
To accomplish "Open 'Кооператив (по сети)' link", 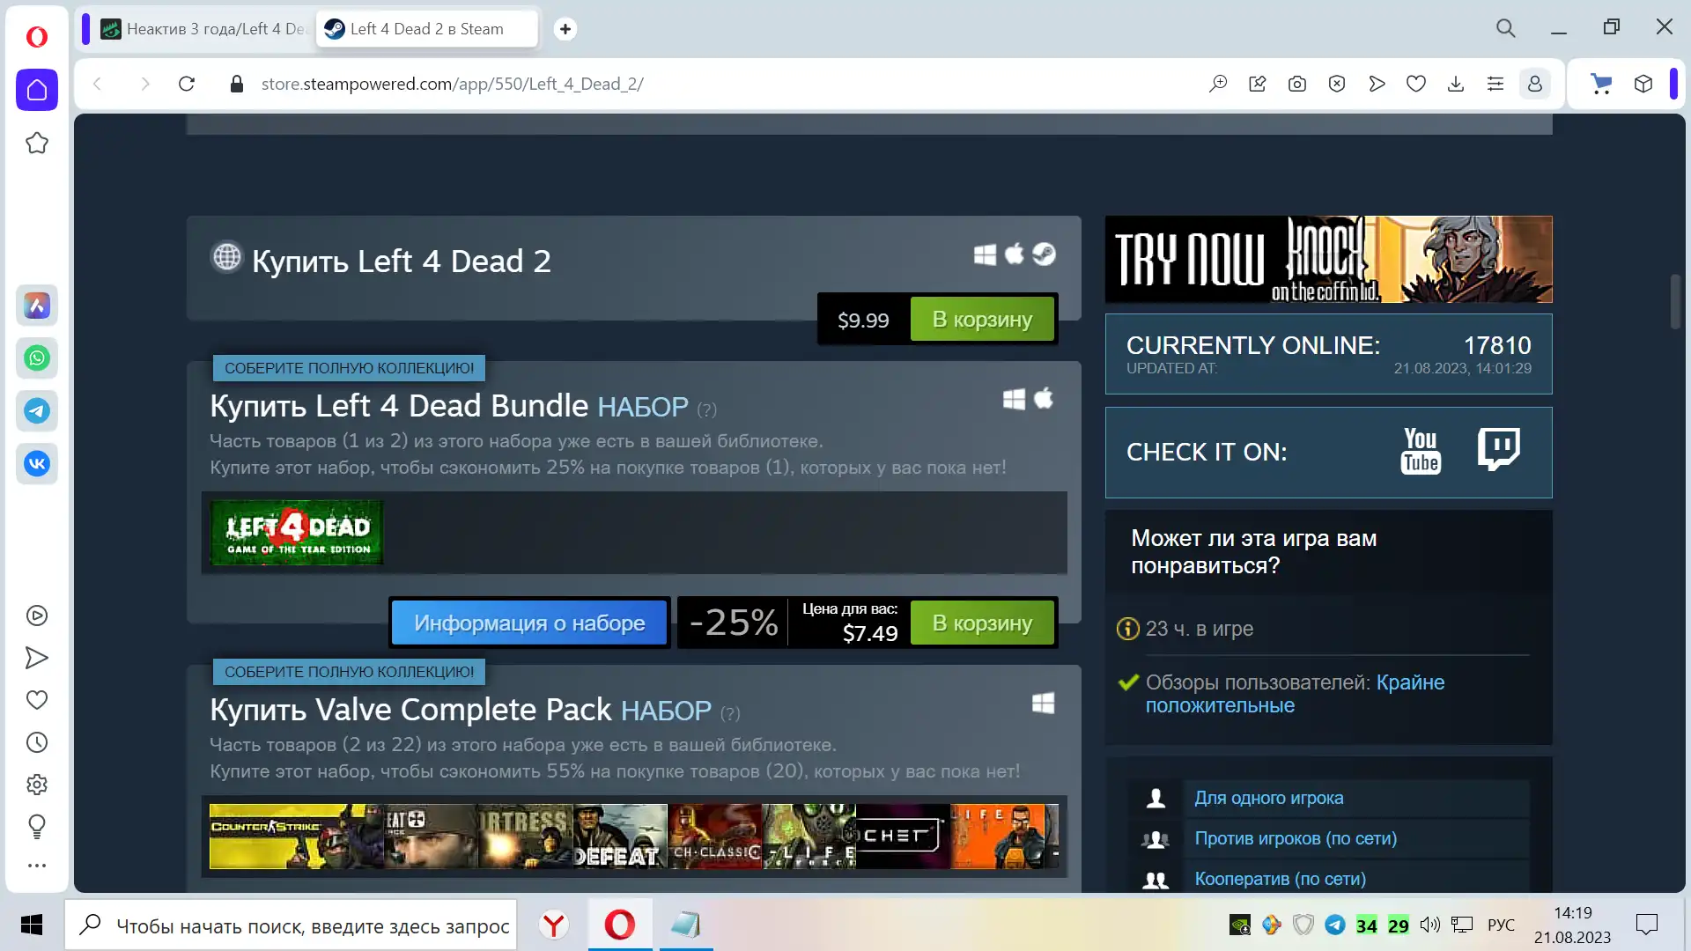I will click(x=1281, y=879).
